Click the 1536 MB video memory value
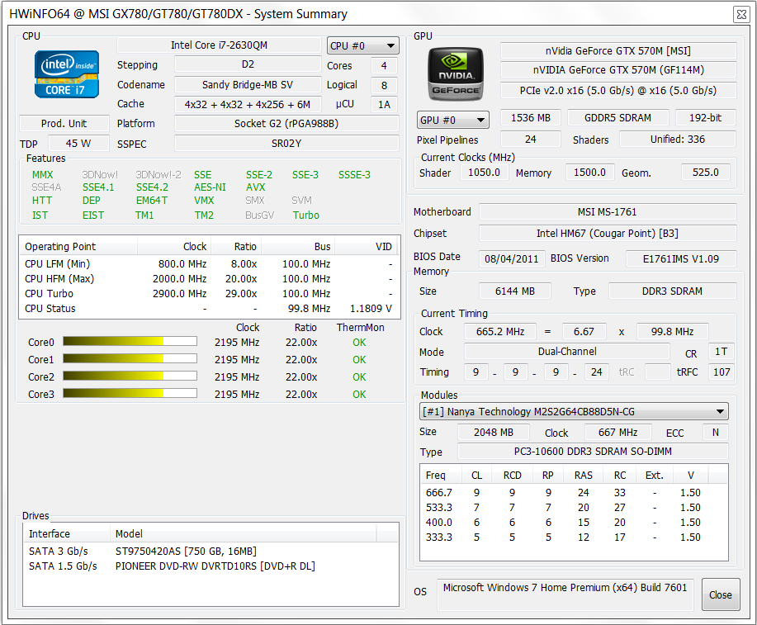Screen dimensions: 757x625 (x=531, y=118)
